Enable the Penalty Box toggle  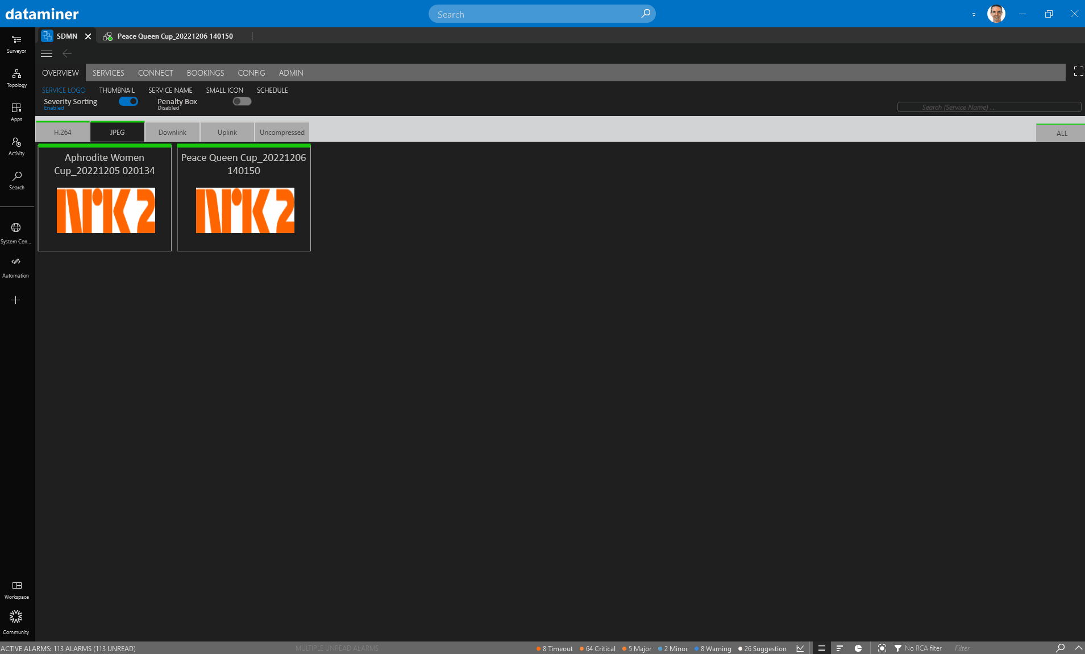coord(242,101)
